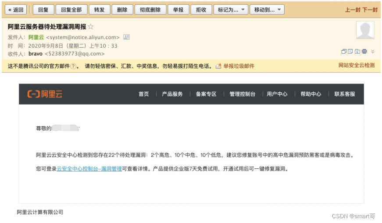
Task: Select 产品服务 in Aliyun nav bar
Action: [x=172, y=94]
